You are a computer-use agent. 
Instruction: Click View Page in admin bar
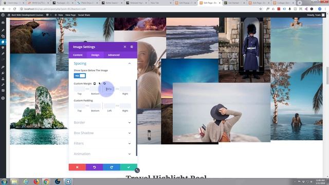point(70,15)
